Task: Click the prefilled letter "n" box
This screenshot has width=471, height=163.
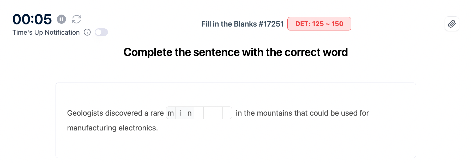Action: 190,113
